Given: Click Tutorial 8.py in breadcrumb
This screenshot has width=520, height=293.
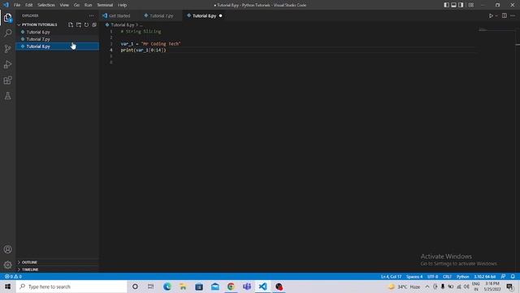Looking at the screenshot, I should pyautogui.click(x=123, y=25).
